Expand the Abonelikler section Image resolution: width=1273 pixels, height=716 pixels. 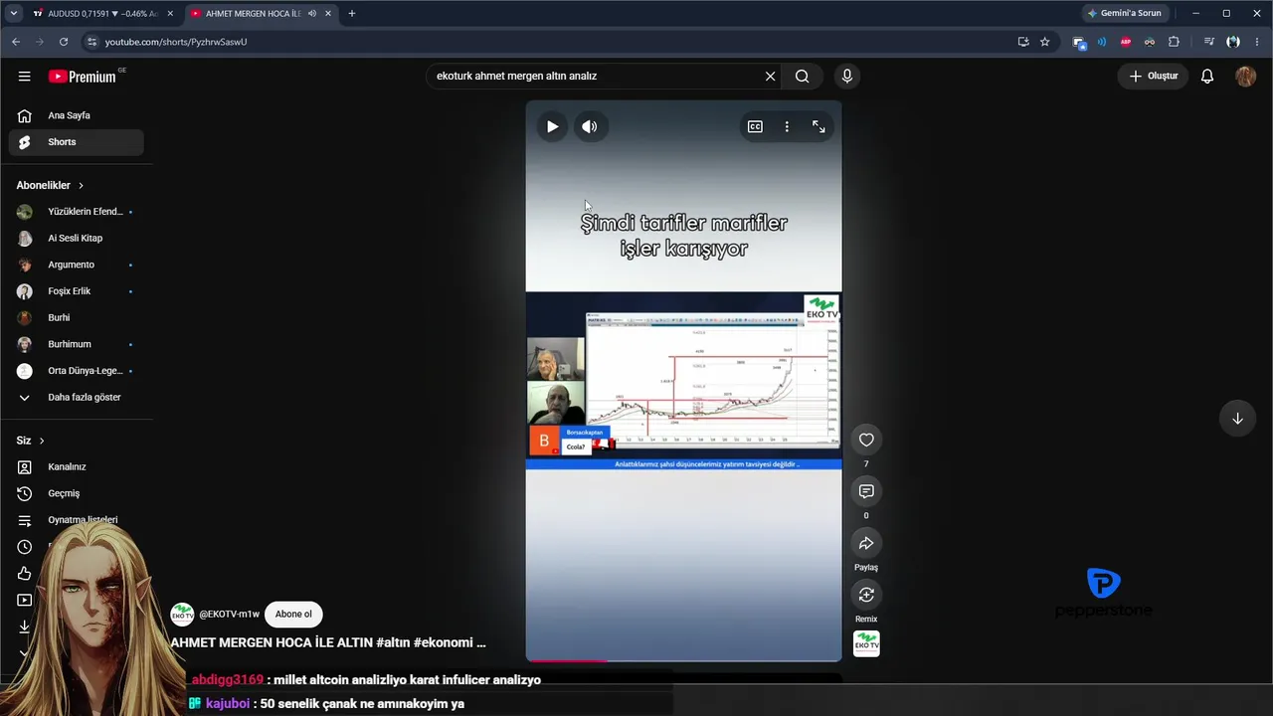point(50,185)
